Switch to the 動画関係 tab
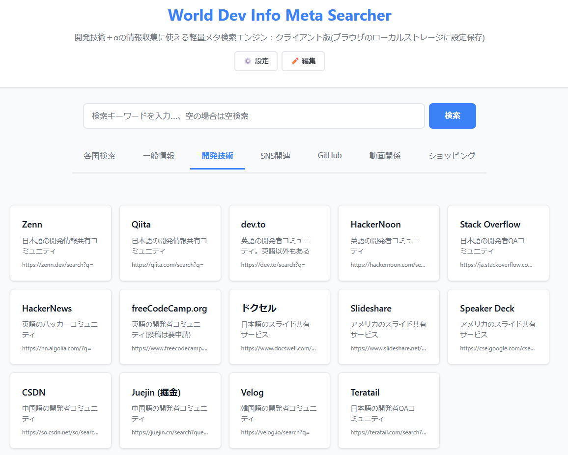Viewport: 568px width, 455px height. point(385,155)
